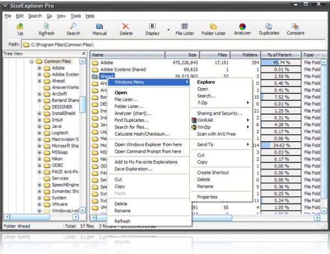Select Find Duplicates from context menu

pos(132,120)
